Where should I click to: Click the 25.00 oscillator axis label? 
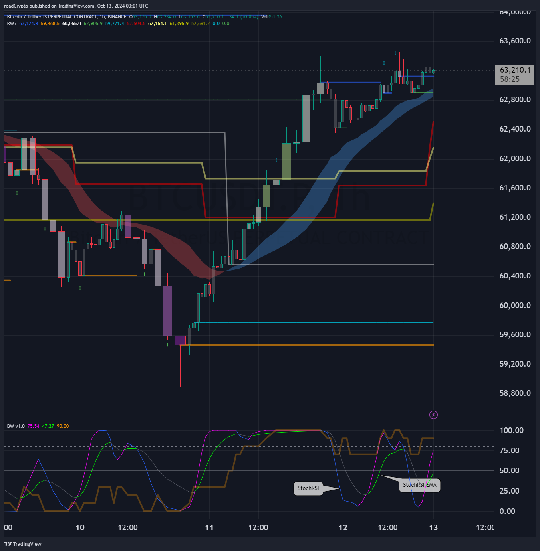[x=510, y=491]
